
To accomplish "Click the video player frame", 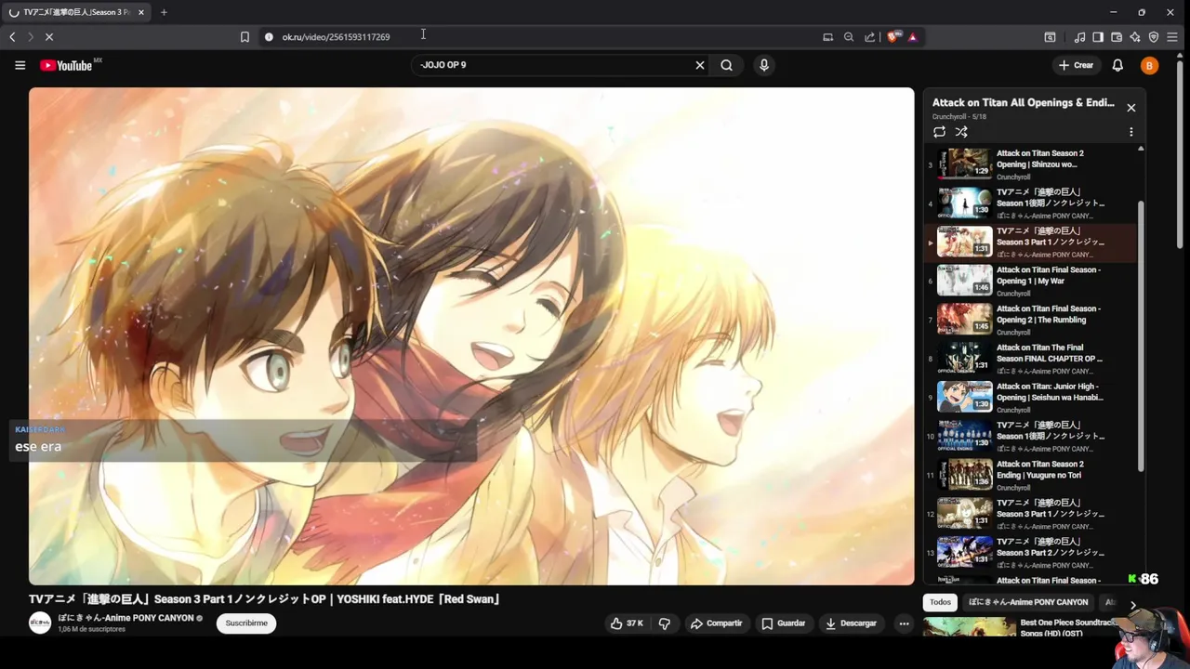I will pos(471,336).
